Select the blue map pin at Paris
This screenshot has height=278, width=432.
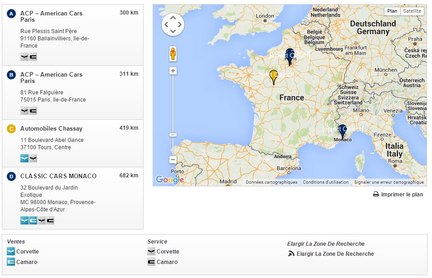click(x=290, y=56)
